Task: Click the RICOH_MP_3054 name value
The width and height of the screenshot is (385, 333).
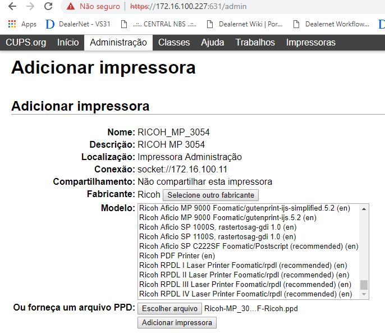Action: pos(173,133)
